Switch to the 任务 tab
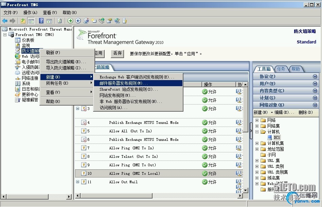322x207 pixels. pyautogui.click(x=281, y=69)
